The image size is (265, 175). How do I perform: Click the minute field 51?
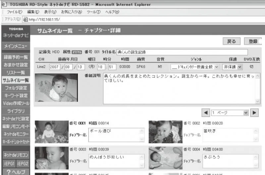coord(112,67)
